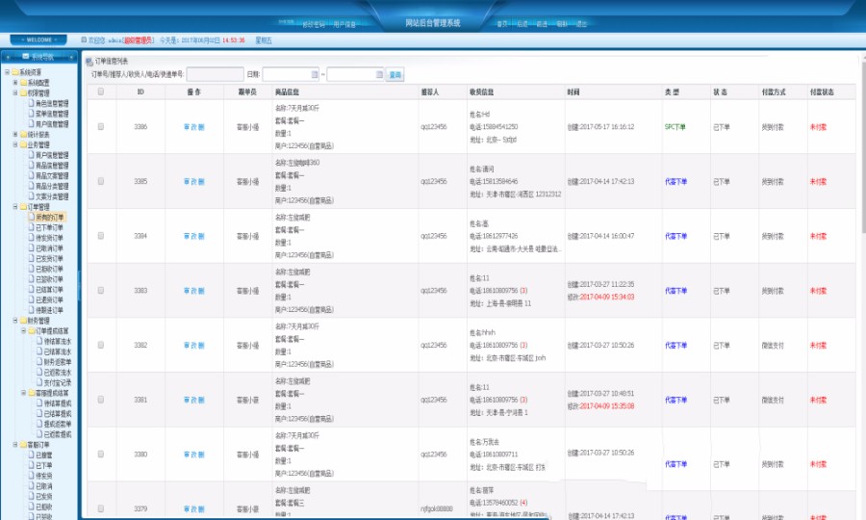The height and width of the screenshot is (520, 866).
Task: Collapse the 系统资源 root tree node
Action: [7, 72]
